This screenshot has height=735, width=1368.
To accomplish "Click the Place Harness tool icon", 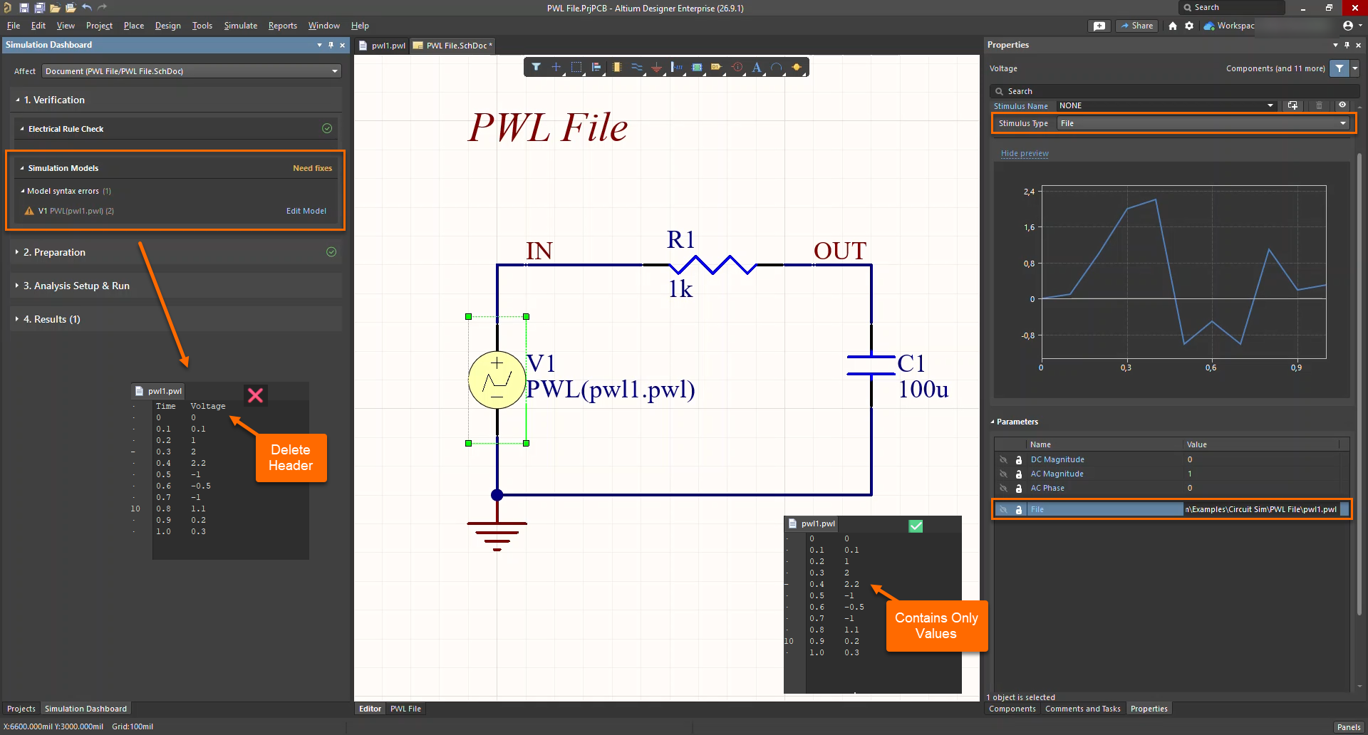I will point(677,67).
